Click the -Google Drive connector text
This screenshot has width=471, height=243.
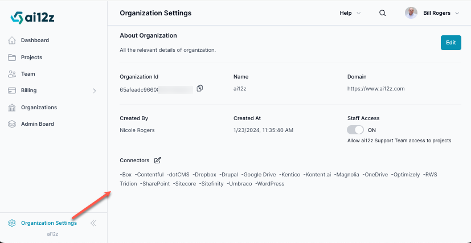click(259, 175)
